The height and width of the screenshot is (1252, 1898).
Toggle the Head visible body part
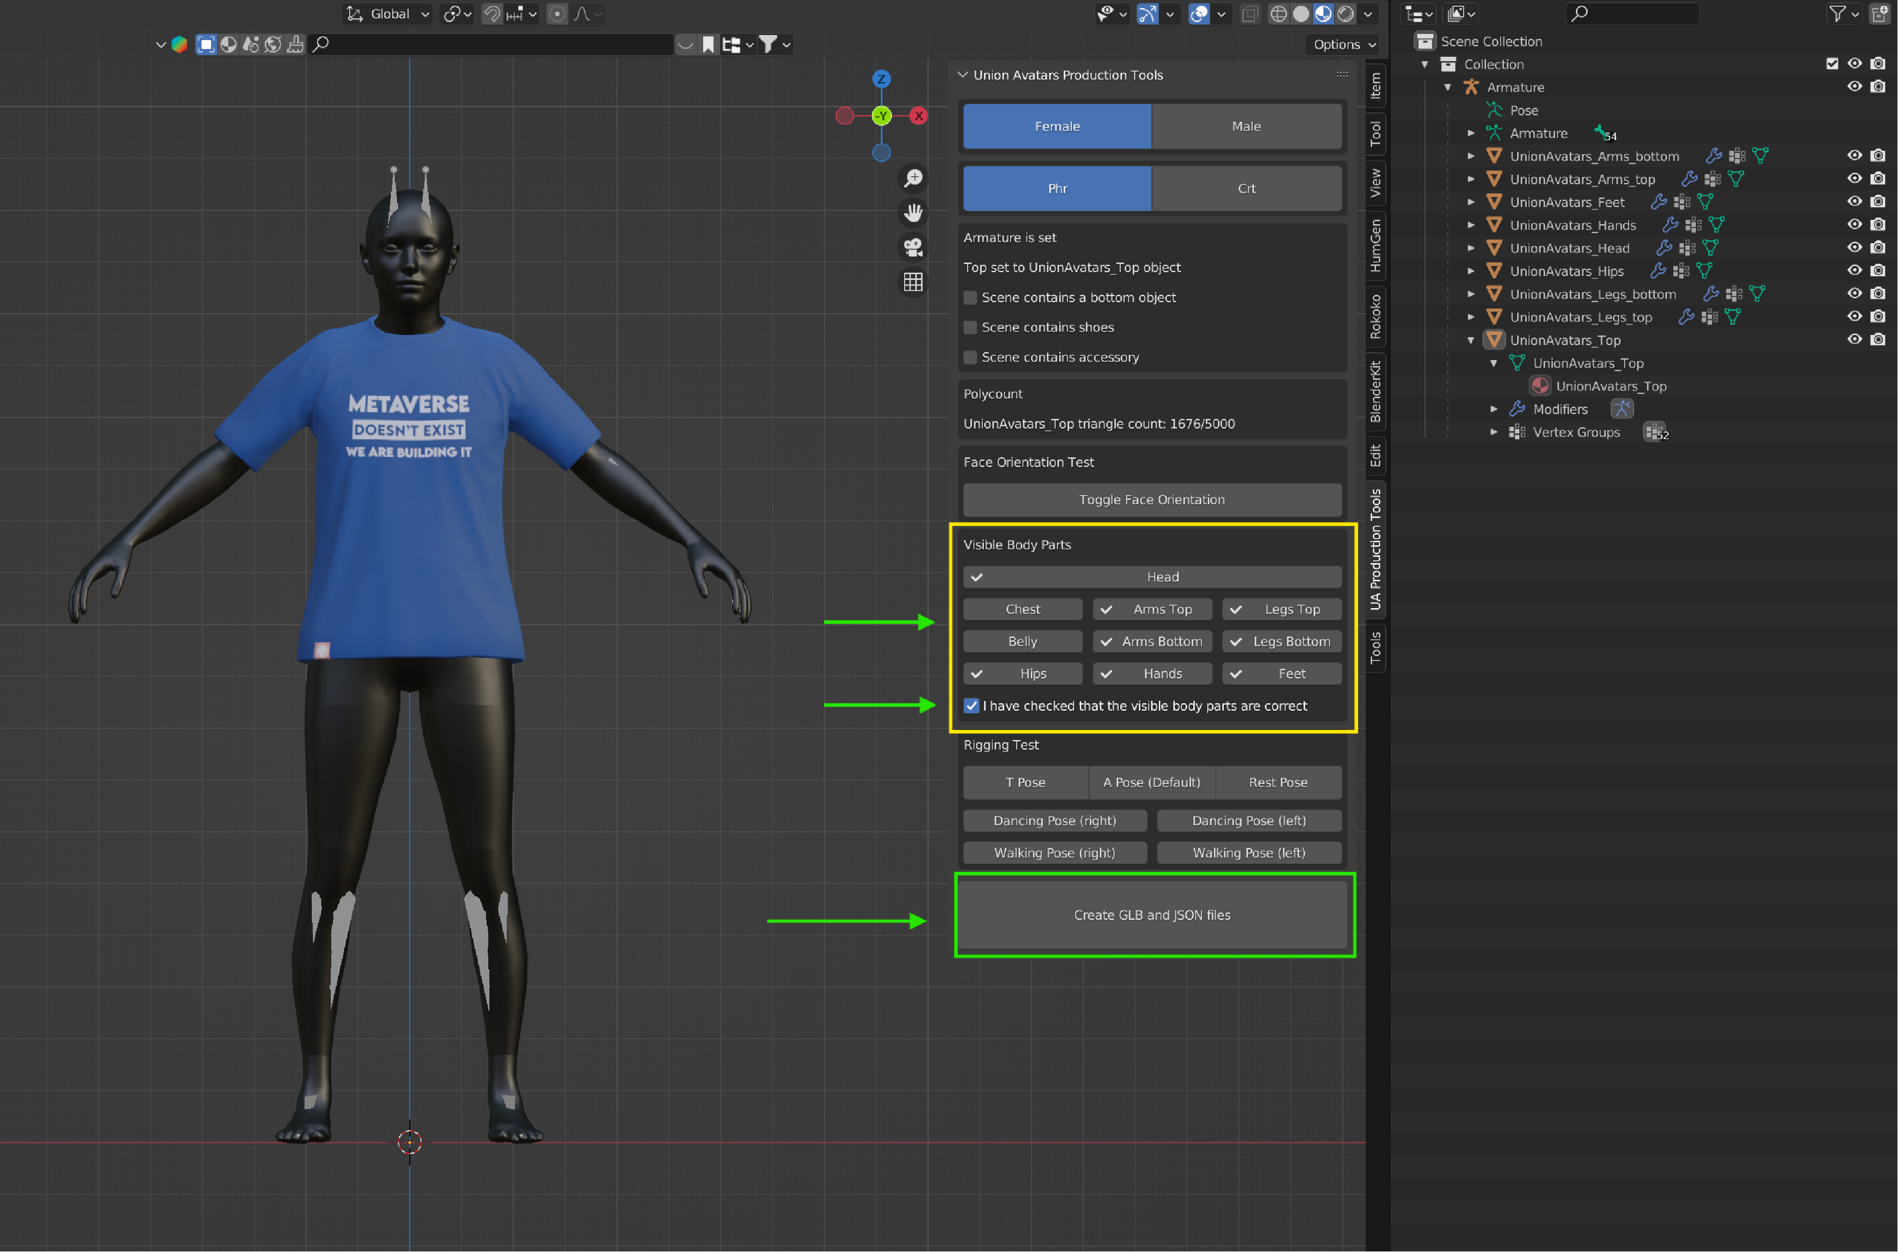coord(1152,576)
